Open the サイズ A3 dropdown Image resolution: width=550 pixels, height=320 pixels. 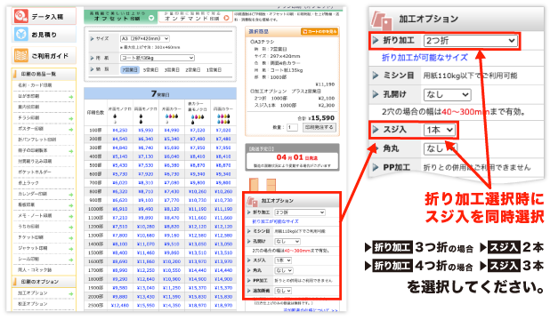tap(144, 38)
